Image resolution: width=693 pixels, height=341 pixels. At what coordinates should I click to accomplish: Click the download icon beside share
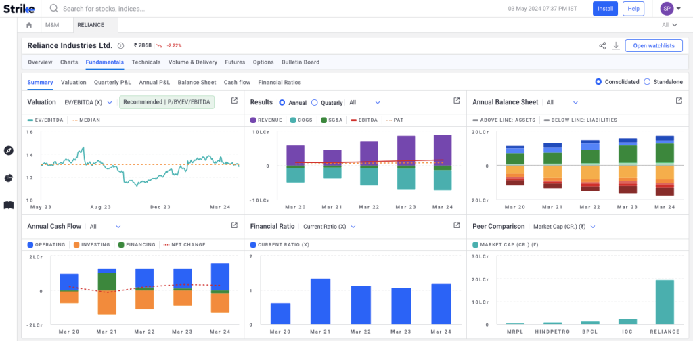(x=616, y=45)
